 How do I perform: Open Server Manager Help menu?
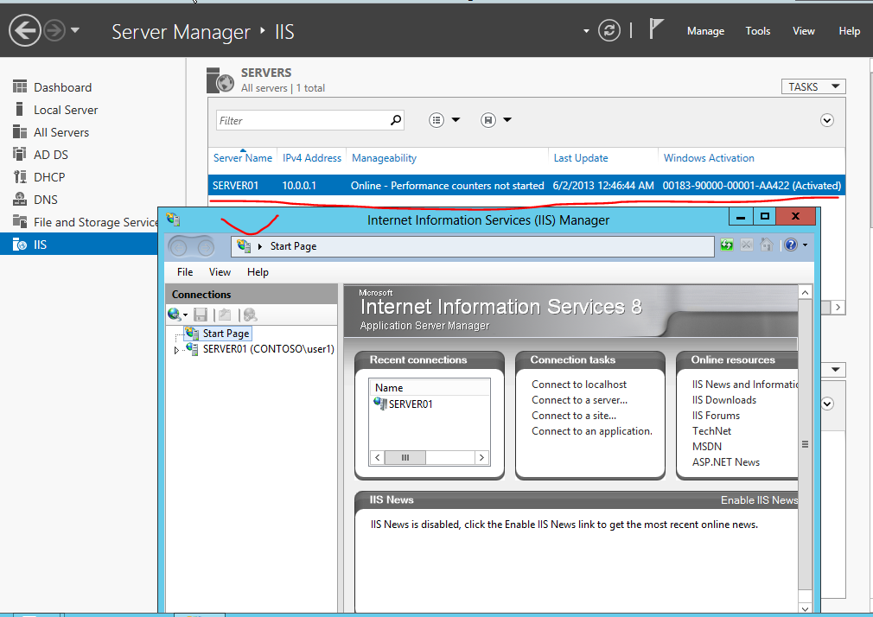tap(849, 31)
